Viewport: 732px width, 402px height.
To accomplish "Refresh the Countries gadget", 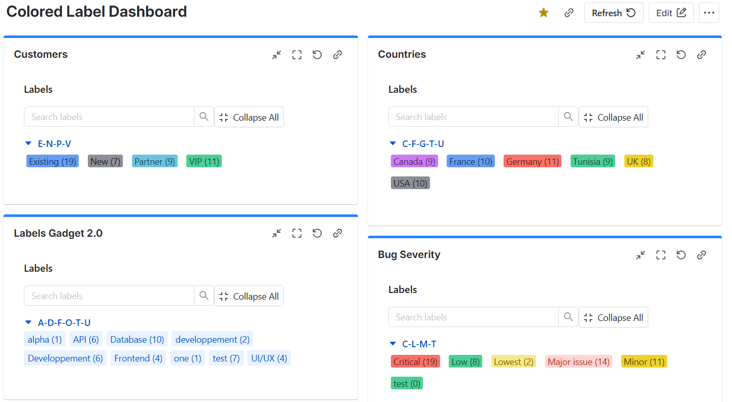I will [681, 54].
